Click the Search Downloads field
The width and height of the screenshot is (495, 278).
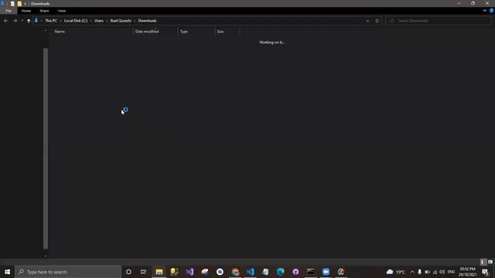coord(439,21)
